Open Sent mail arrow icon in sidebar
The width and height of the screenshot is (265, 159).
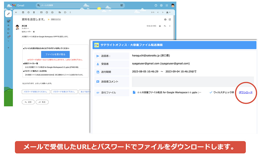tap(8, 33)
